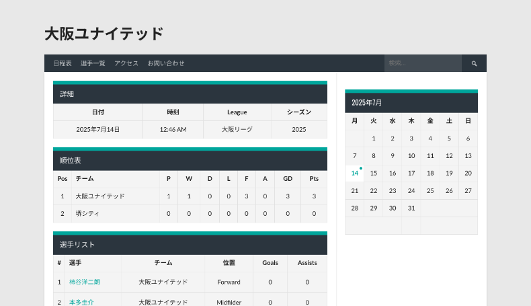The image size is (531, 306).
Task: Open the お問い合わせ menu item
Action: 166,63
